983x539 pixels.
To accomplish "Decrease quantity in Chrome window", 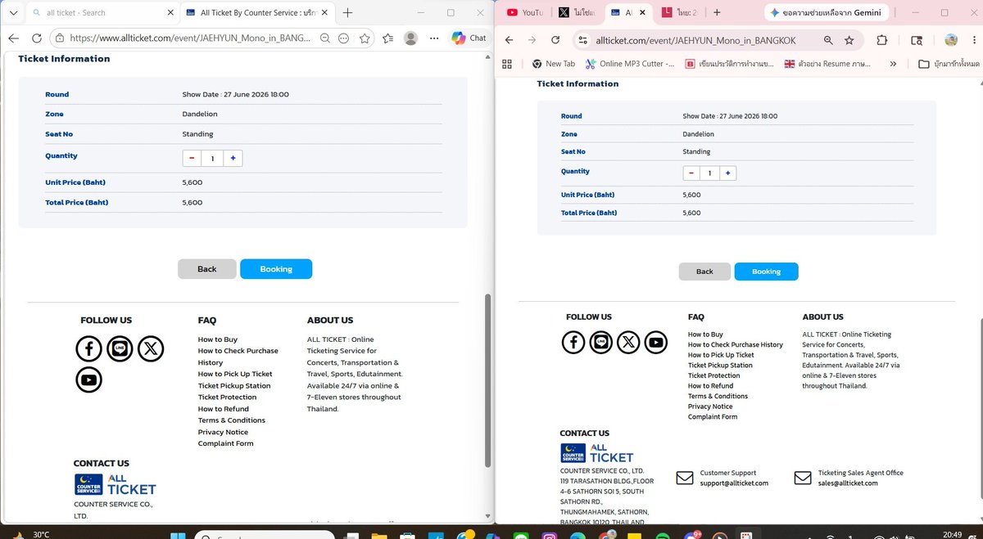I will tap(691, 173).
